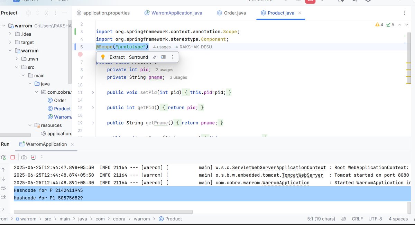Viewport: 415px width, 225px height.
Task: Click Extract in floating toolbar
Action: 117,57
